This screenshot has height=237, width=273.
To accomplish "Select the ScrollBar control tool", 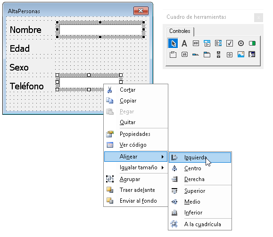I will (x=218, y=55).
